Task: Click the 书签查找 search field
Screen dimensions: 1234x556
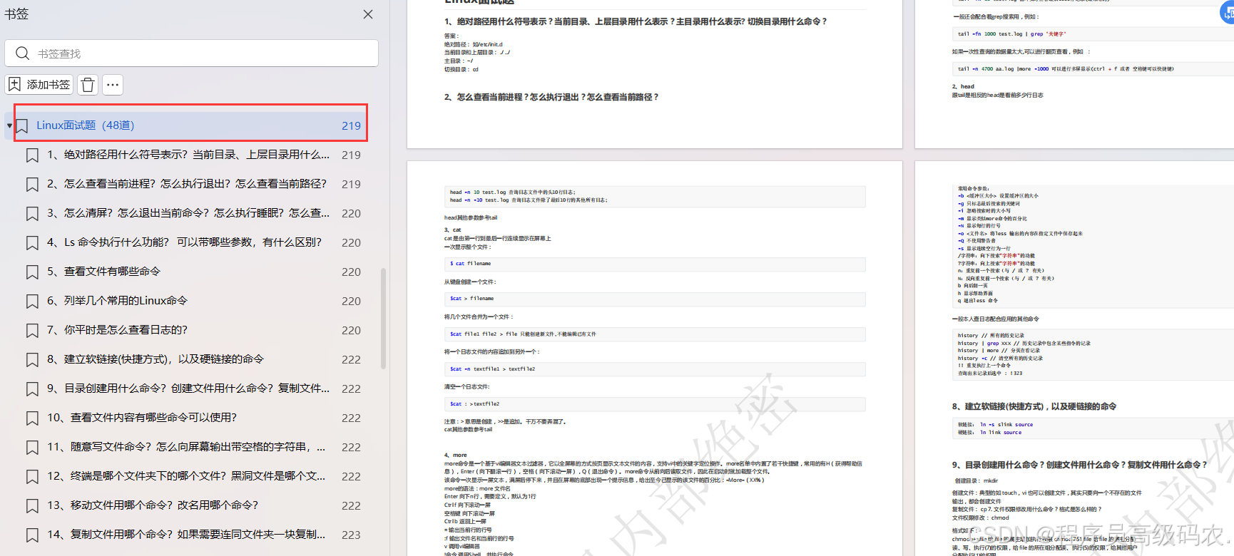Action: (x=191, y=53)
